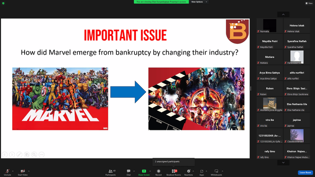The width and height of the screenshot is (315, 177).
Task: Click the B shield logo on slide
Action: [237, 31]
